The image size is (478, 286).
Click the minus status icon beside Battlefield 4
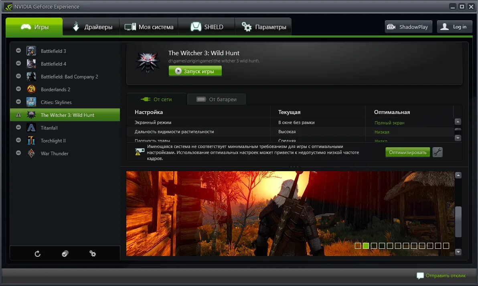[x=18, y=63]
